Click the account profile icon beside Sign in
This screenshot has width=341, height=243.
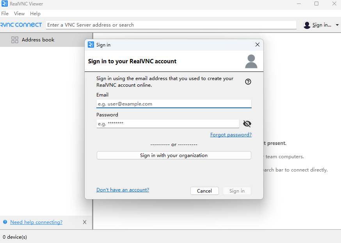coord(307,25)
